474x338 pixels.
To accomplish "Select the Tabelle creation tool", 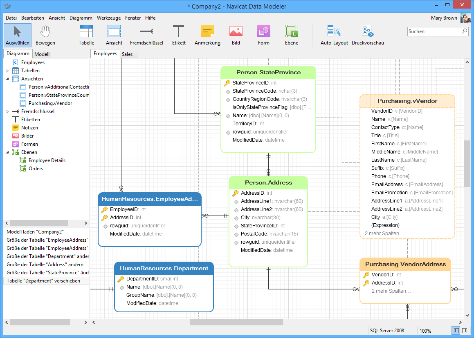I will (x=86, y=35).
